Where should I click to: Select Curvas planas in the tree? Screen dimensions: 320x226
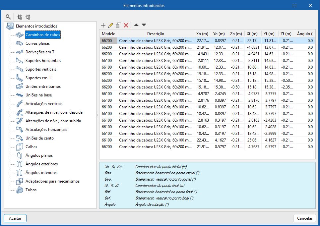pyautogui.click(x=37, y=43)
